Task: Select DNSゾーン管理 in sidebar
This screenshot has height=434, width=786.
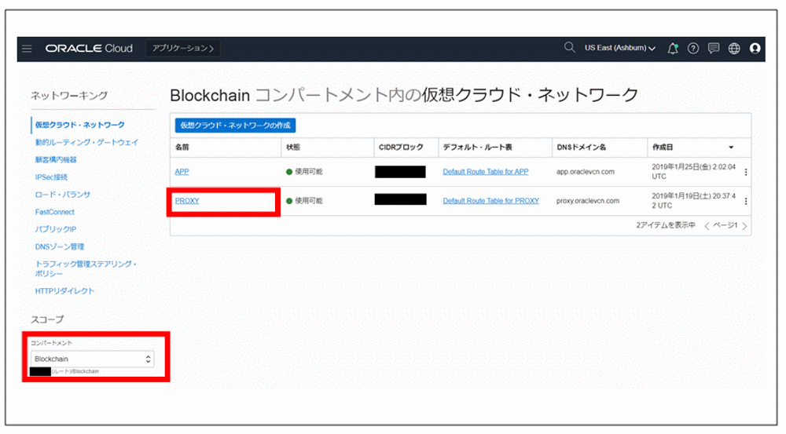Action: click(60, 246)
